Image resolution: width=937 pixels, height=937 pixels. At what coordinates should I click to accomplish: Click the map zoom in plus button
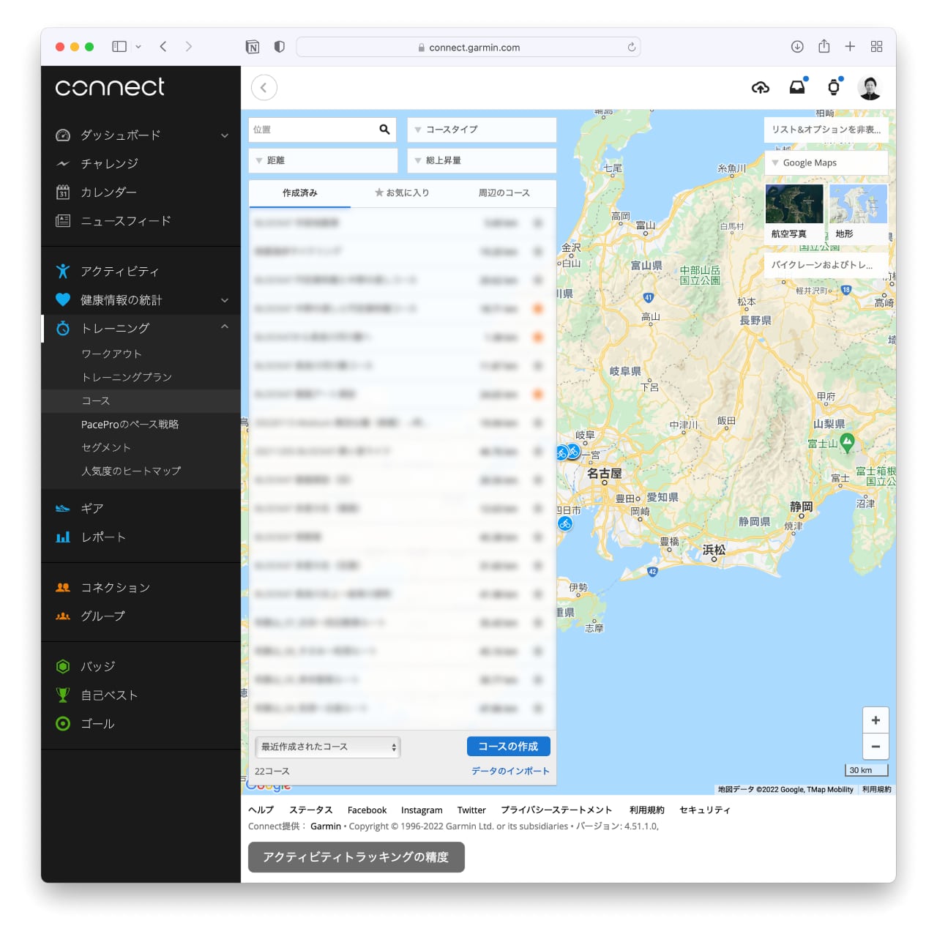pyautogui.click(x=876, y=720)
